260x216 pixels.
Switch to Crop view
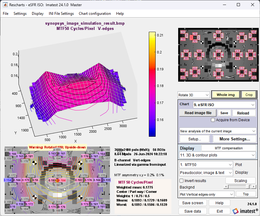click(x=249, y=95)
